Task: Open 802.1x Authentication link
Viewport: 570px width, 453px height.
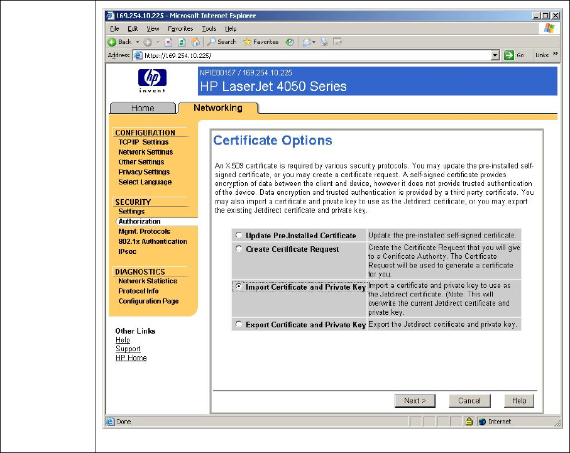Action: pos(152,241)
